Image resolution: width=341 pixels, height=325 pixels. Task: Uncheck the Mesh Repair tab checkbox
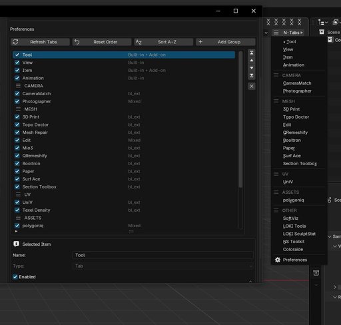coord(17,133)
